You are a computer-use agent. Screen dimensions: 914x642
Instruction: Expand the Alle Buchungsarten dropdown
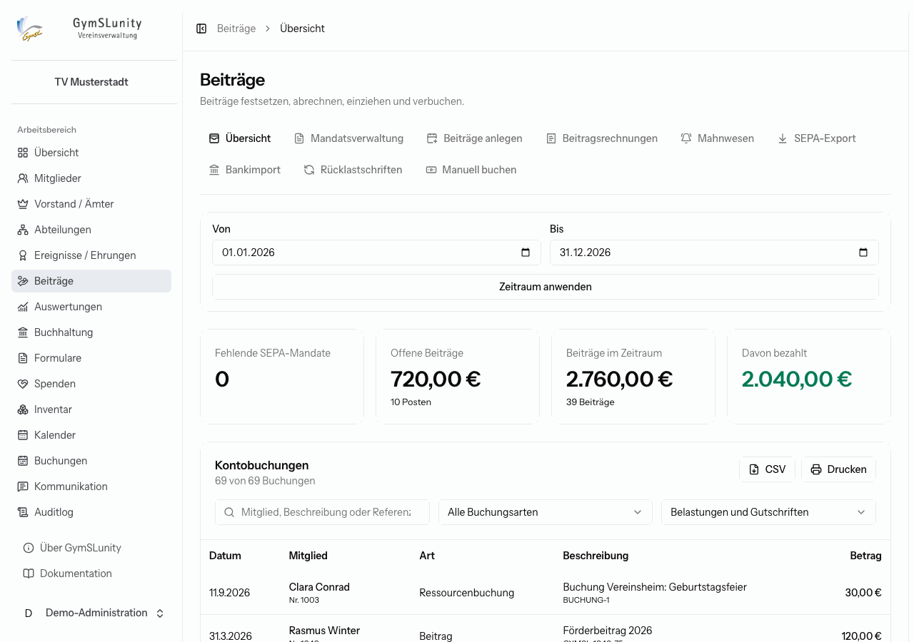pyautogui.click(x=546, y=512)
